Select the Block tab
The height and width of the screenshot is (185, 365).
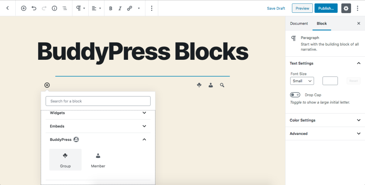pyautogui.click(x=322, y=23)
